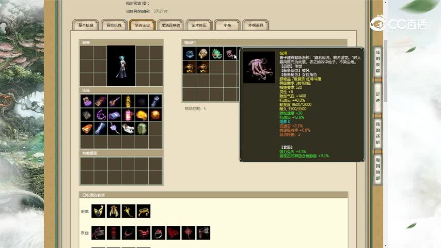Select the white bone talisman
Image resolution: width=441 pixels, height=248 pixels.
[x=128, y=128]
